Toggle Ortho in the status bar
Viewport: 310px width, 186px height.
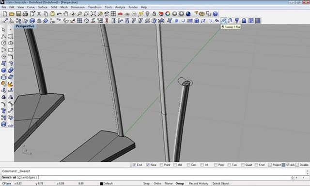pyautogui.click(x=157, y=184)
